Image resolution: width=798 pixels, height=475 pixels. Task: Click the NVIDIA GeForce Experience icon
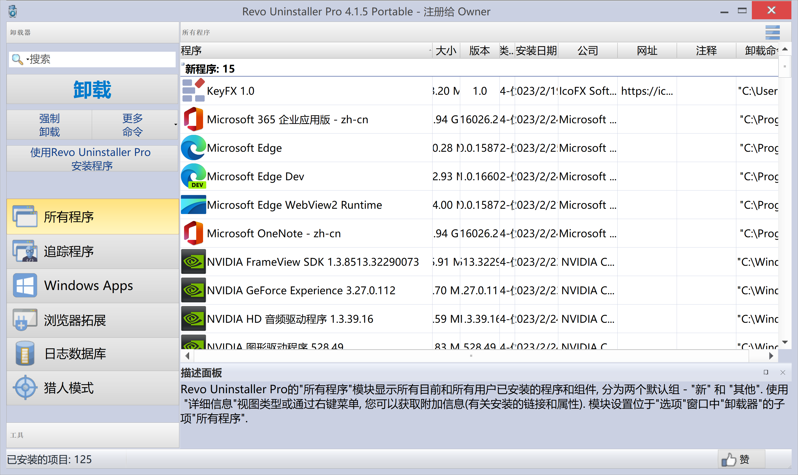(x=194, y=290)
